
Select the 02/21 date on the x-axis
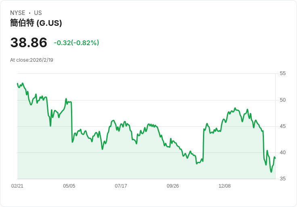click(17, 186)
